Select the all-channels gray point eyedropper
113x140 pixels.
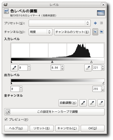click(x=92, y=103)
